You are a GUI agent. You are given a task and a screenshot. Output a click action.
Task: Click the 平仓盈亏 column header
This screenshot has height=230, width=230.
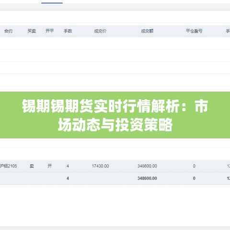point(194,31)
